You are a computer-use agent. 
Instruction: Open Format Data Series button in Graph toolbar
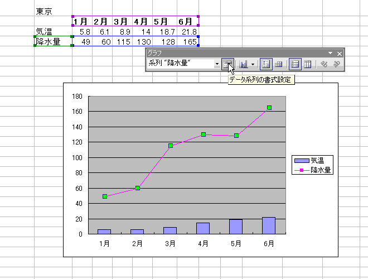[227, 64]
